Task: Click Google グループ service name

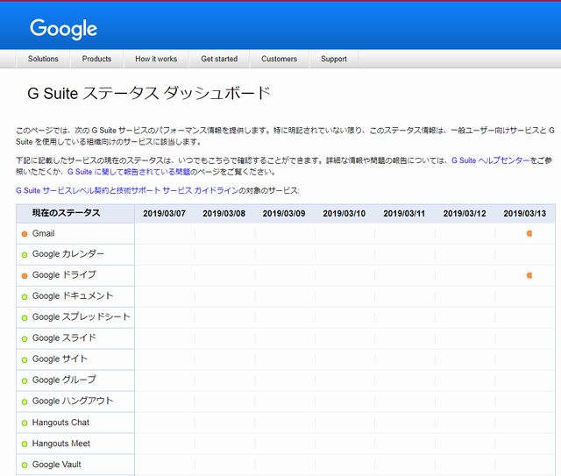Action: [64, 380]
